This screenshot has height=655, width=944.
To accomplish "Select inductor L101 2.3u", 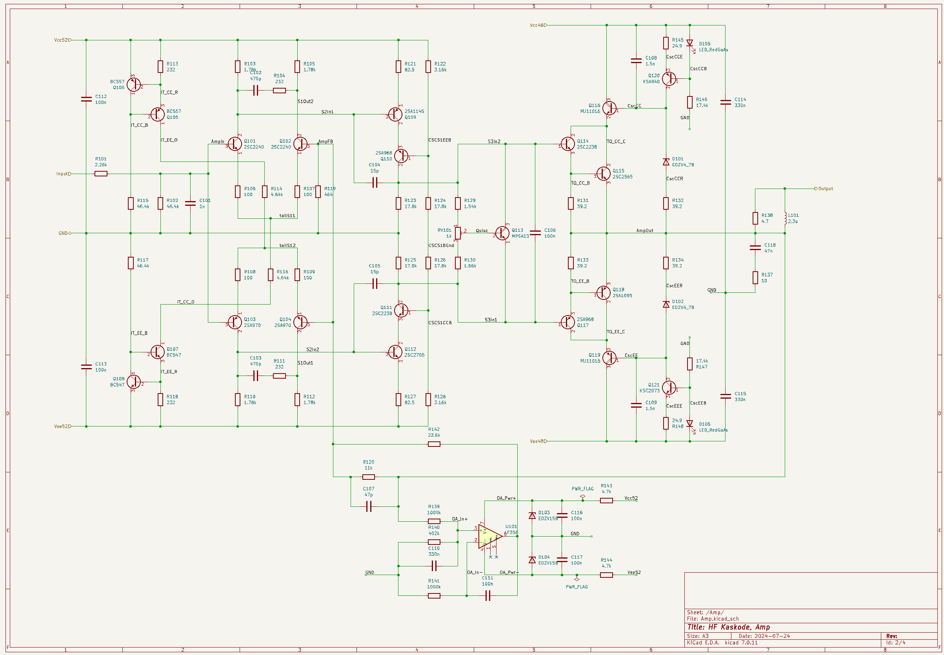I will click(x=785, y=218).
